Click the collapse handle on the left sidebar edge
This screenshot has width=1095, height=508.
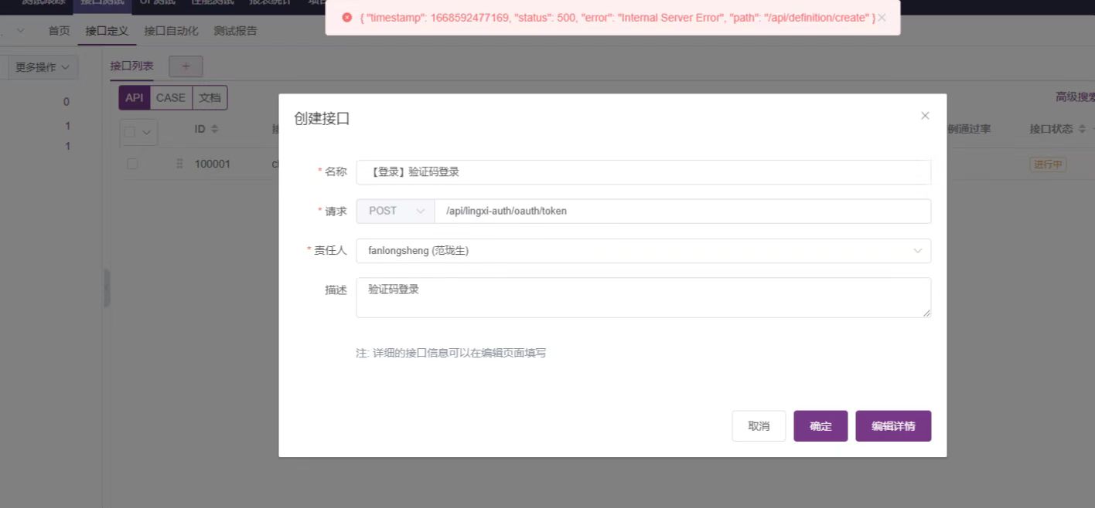[x=106, y=287]
